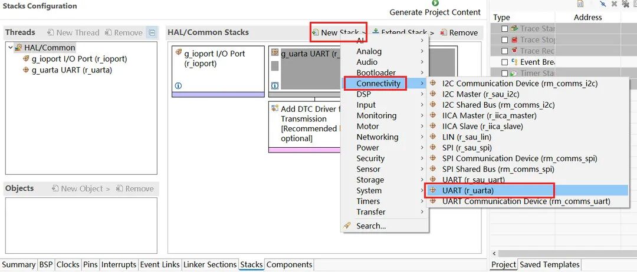Tick the Event Break checkbox
Screen dimensions: 637x272
pos(504,62)
